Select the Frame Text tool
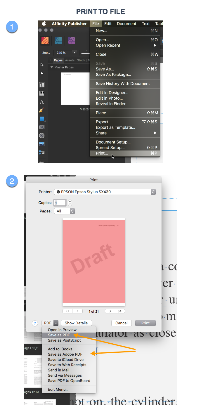Image resolution: width=201 pixels, height=417 pixels. pos(42,85)
